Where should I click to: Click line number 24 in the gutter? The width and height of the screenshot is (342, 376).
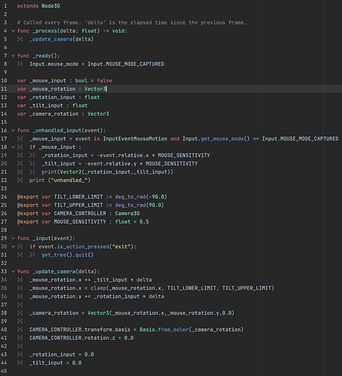click(x=4, y=197)
